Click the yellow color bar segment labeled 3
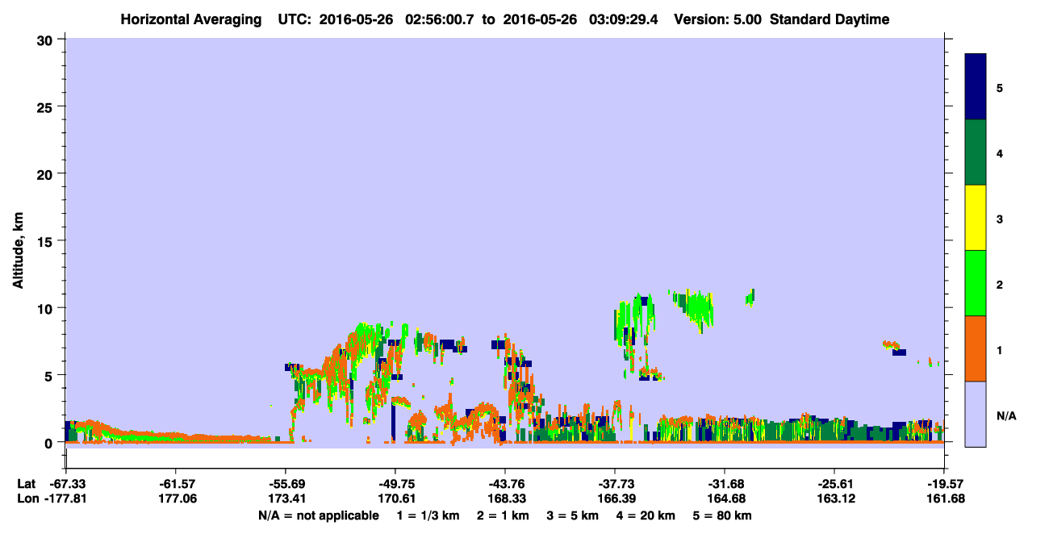 click(976, 218)
